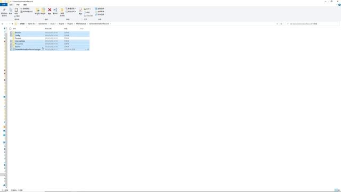The height and width of the screenshot is (192, 341).
Task: Open the Easy access dropdown
Action: 71,12
